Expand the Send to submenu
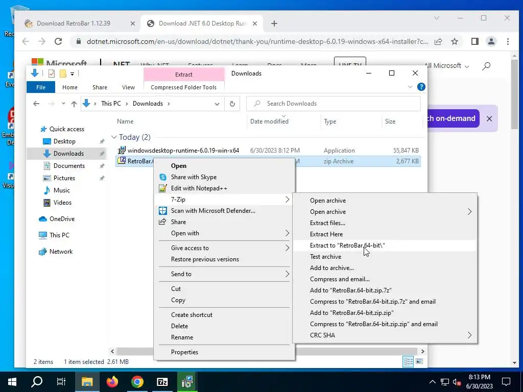The width and height of the screenshot is (523, 392). [x=224, y=274]
